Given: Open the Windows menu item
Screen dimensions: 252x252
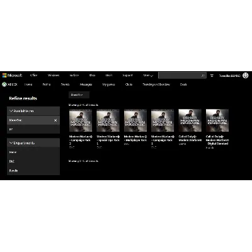Looking at the screenshot, I should click(54, 75).
